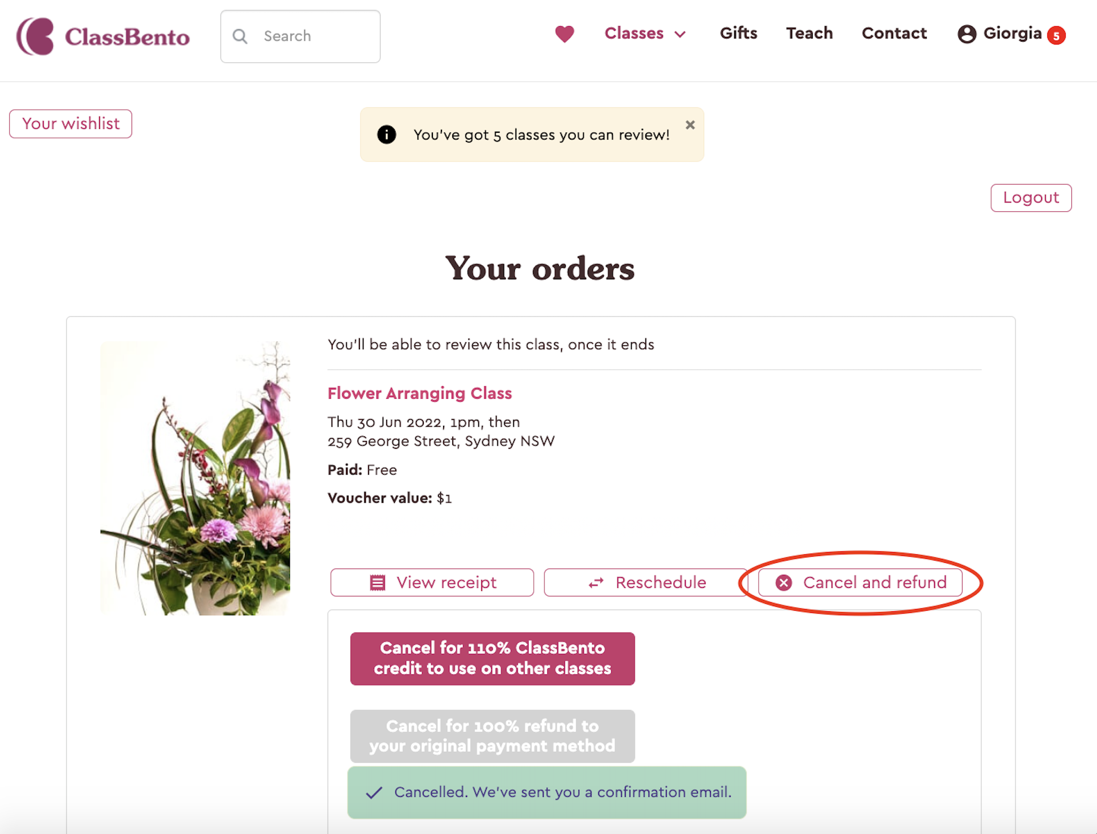The image size is (1097, 834).
Task: Cancel for 110% ClassBento credit
Action: pyautogui.click(x=492, y=659)
